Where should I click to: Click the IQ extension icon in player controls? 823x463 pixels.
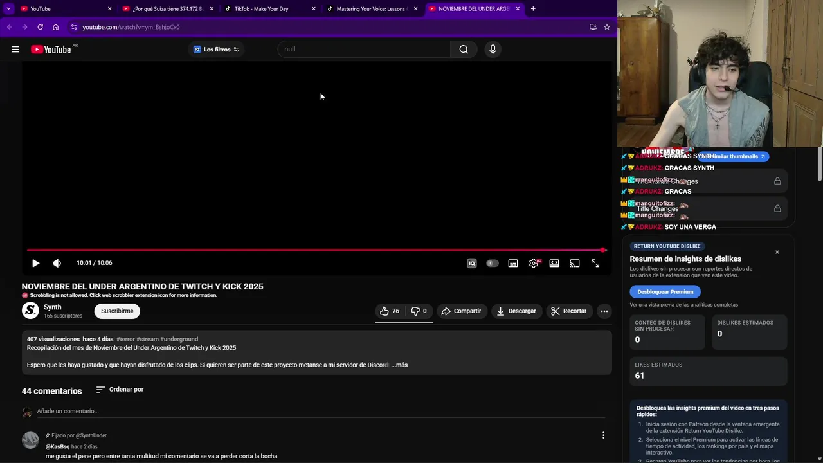tap(472, 263)
